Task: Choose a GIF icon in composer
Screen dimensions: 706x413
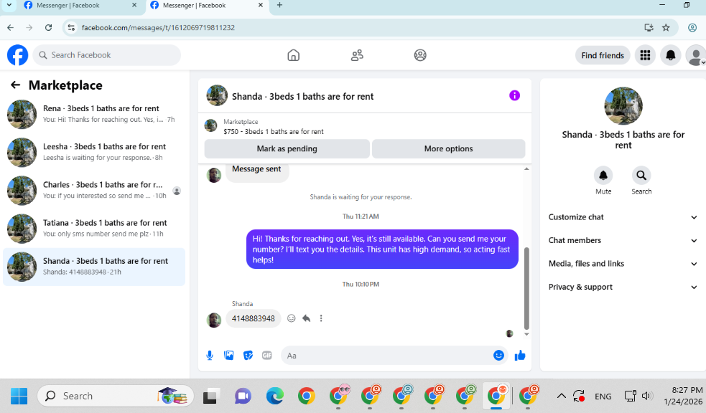Action: (x=267, y=356)
